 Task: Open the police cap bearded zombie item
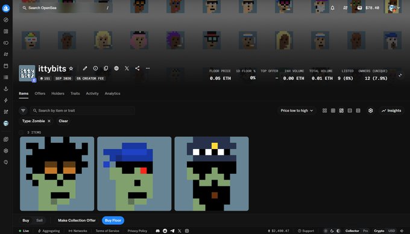[212, 174]
